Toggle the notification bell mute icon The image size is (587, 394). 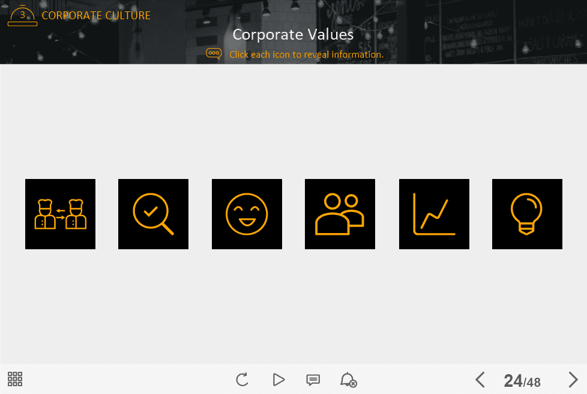click(x=348, y=380)
